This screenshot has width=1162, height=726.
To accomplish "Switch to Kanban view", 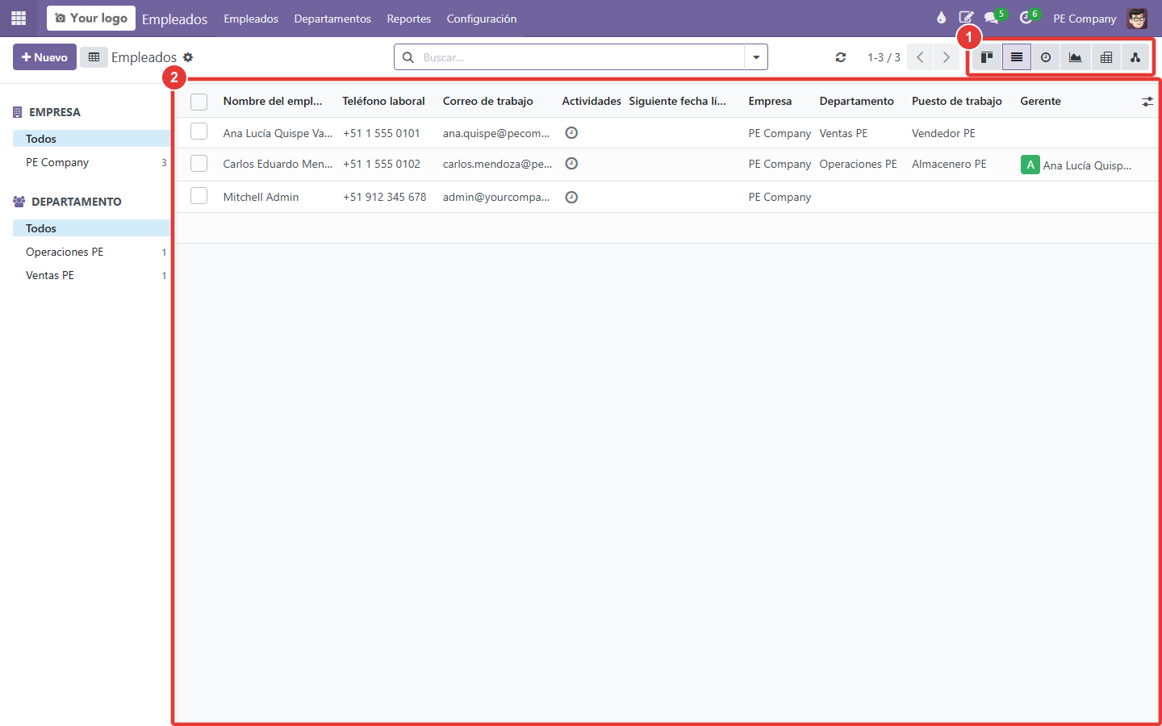I will tap(987, 57).
